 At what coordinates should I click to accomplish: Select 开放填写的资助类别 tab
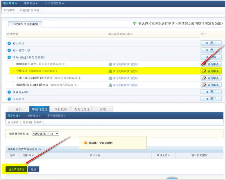point(25,24)
